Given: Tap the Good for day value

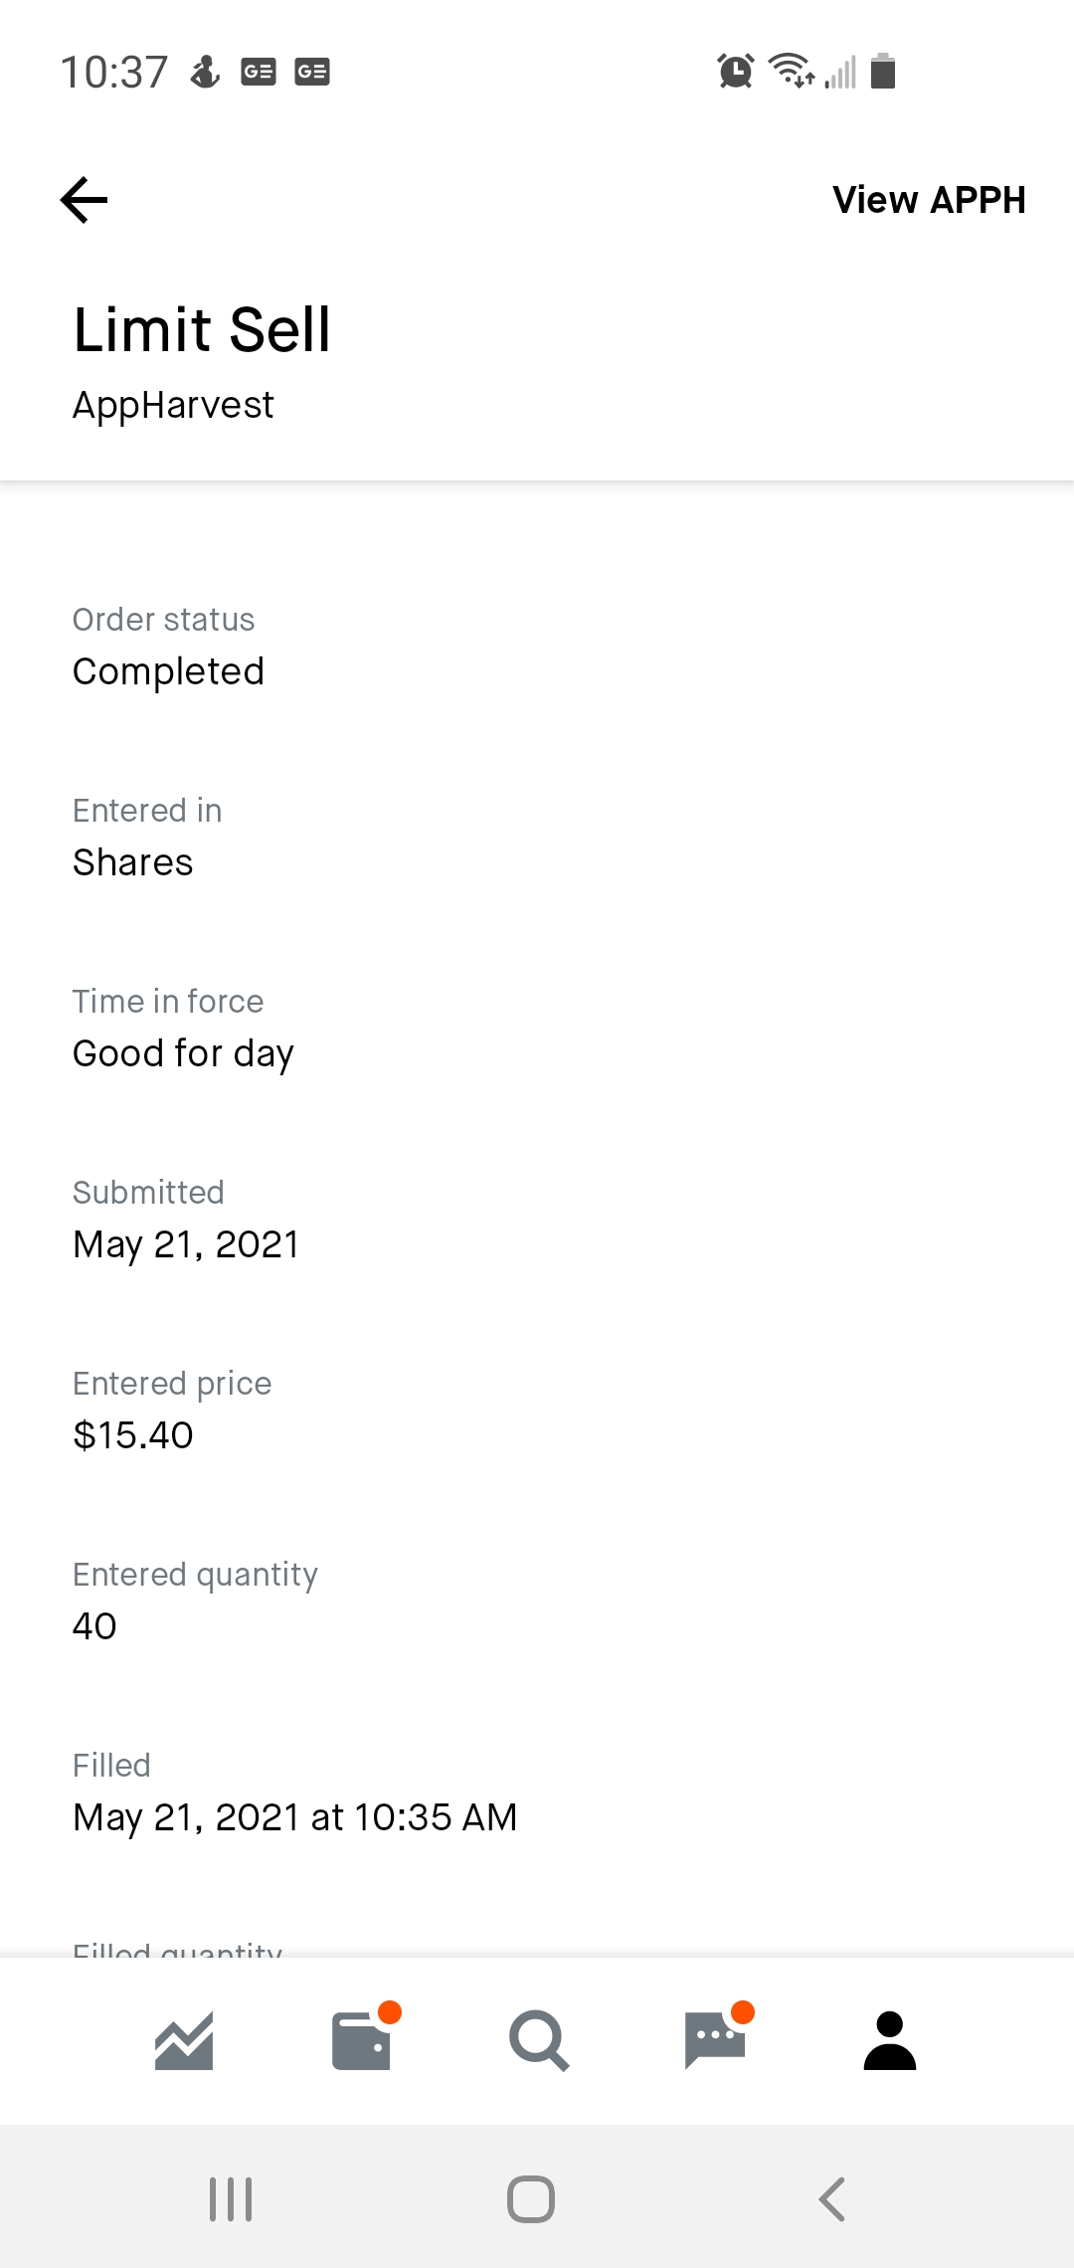Looking at the screenshot, I should tap(183, 1053).
